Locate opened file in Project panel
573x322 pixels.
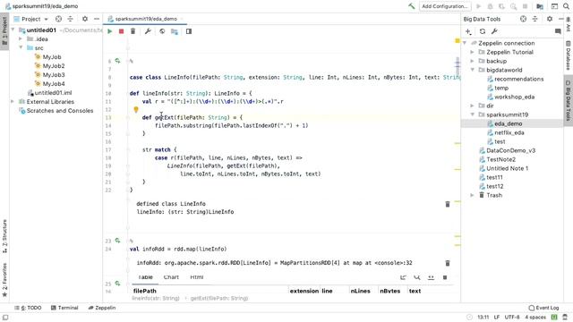click(x=58, y=19)
